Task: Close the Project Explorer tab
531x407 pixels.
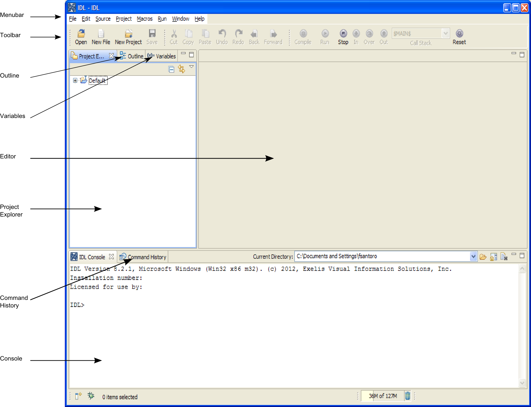Action: click(x=111, y=56)
